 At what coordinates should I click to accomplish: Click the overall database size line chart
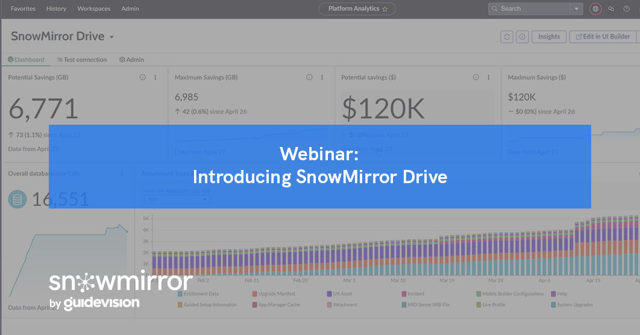(69, 260)
